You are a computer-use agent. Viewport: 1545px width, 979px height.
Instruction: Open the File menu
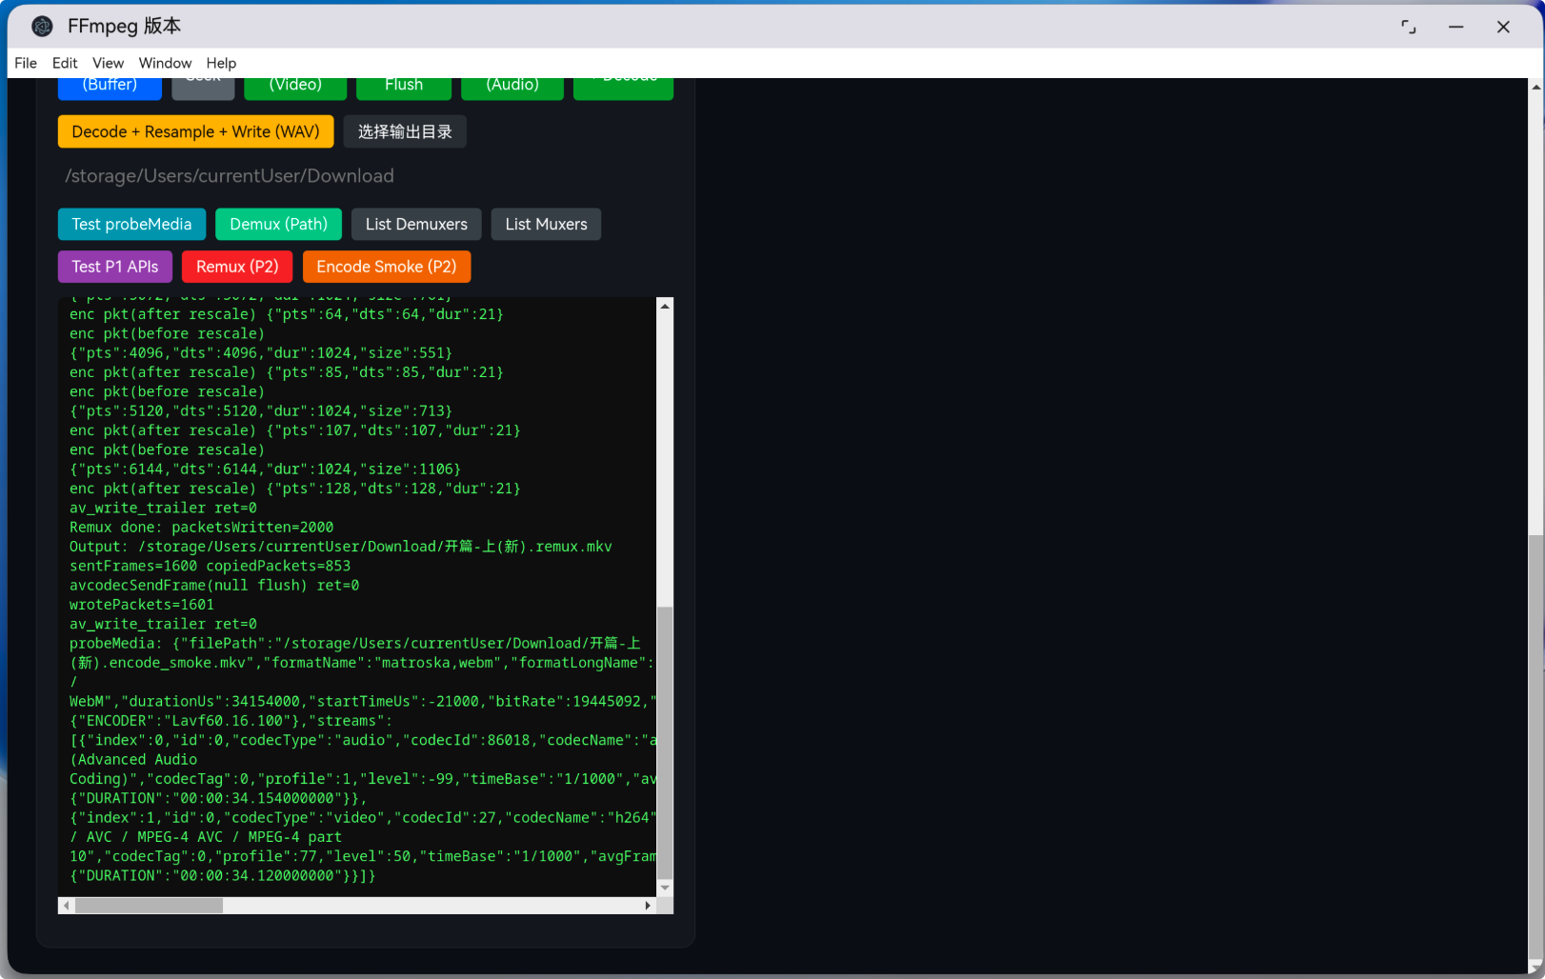[26, 63]
